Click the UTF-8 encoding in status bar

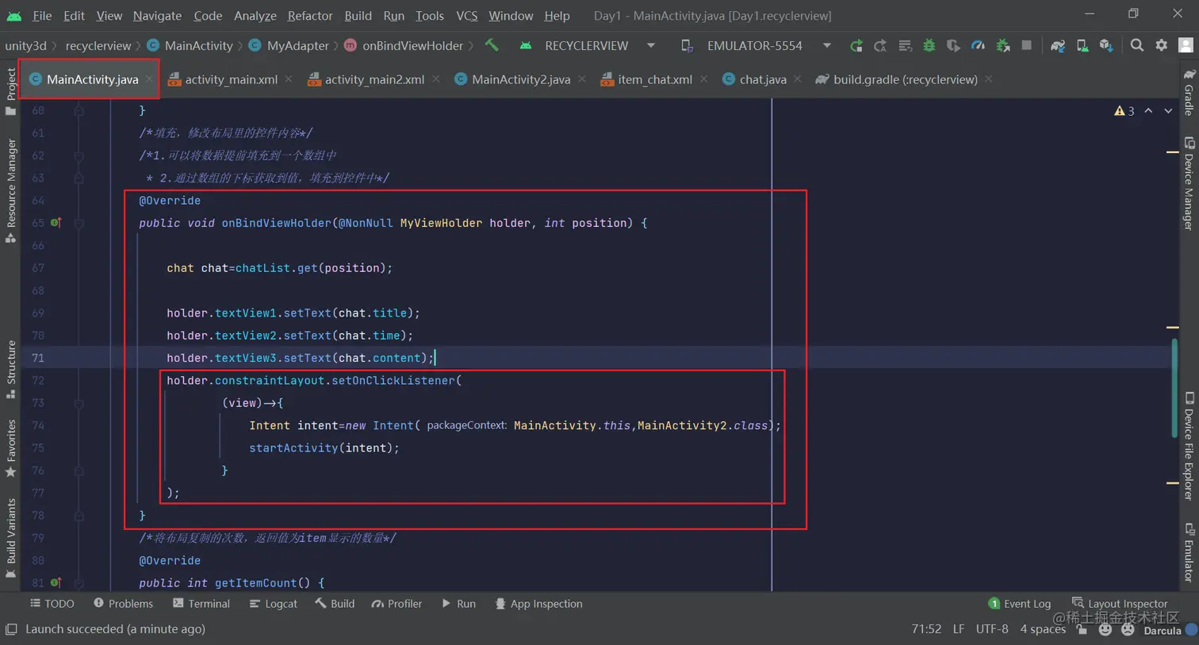[992, 629]
